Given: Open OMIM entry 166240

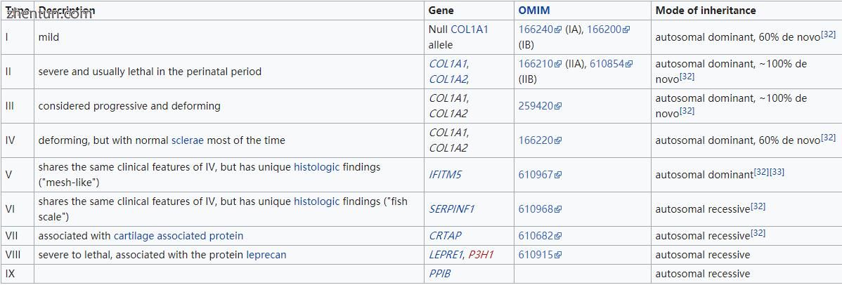Looking at the screenshot, I should point(536,29).
